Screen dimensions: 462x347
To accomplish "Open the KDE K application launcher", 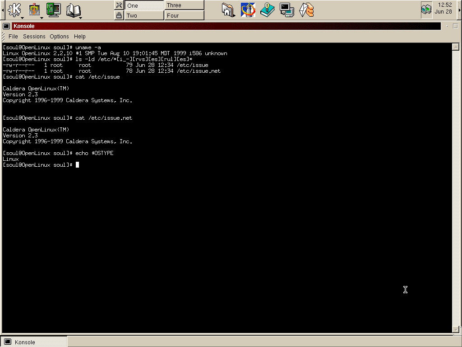I will [14, 10].
